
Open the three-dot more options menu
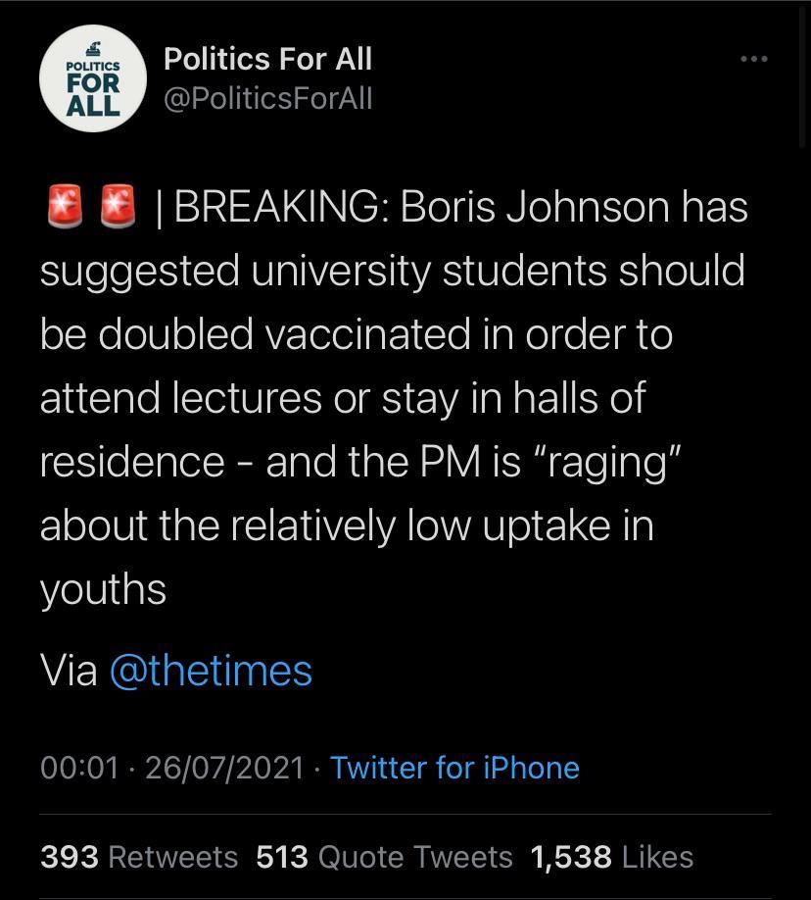753,60
